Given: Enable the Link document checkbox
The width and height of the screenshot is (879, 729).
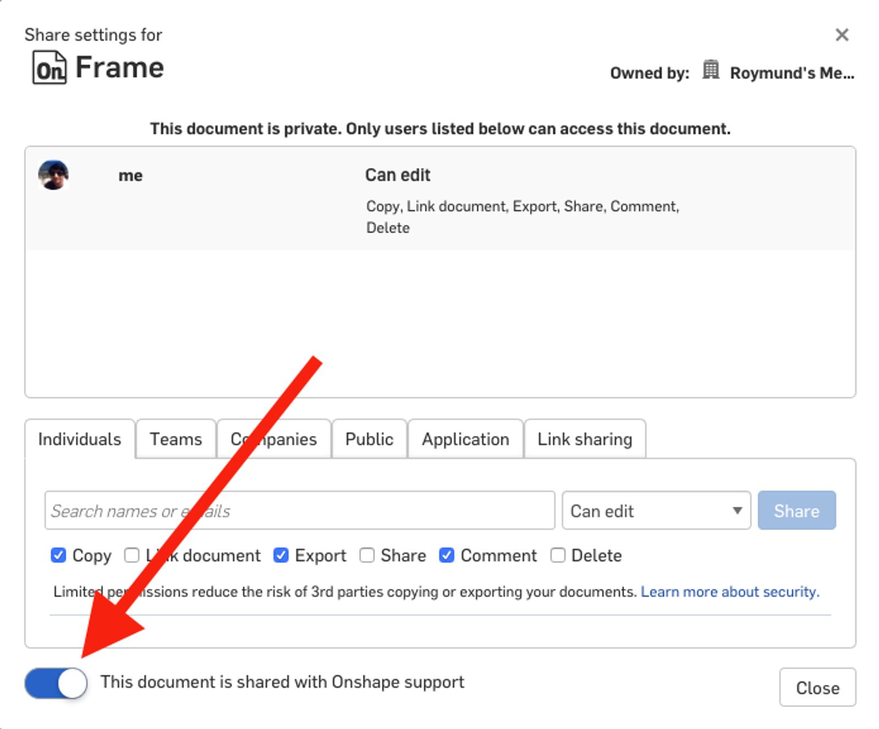Looking at the screenshot, I should [132, 556].
